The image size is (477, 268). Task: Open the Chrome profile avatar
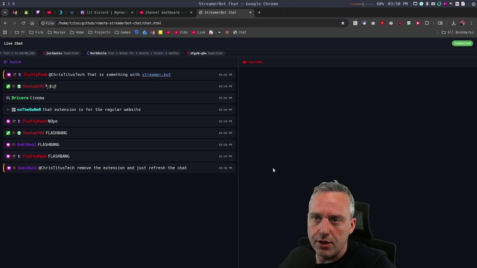click(x=462, y=23)
